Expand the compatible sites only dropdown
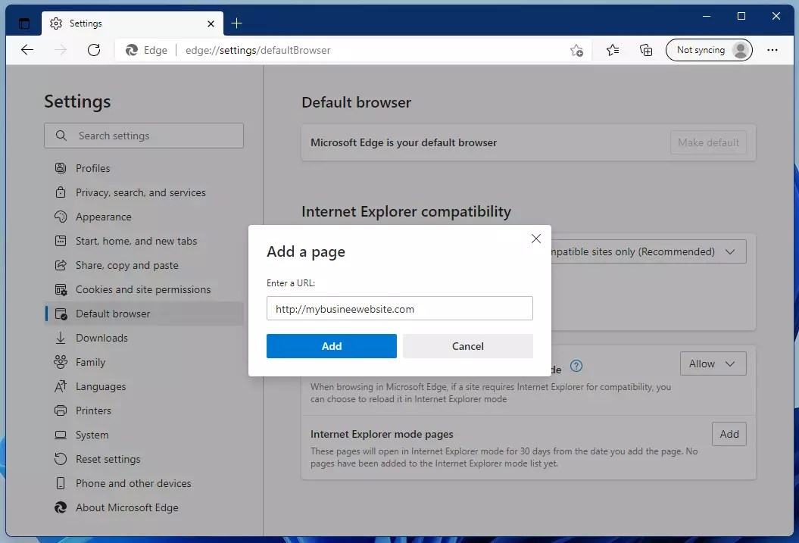The width and height of the screenshot is (799, 543). click(649, 251)
